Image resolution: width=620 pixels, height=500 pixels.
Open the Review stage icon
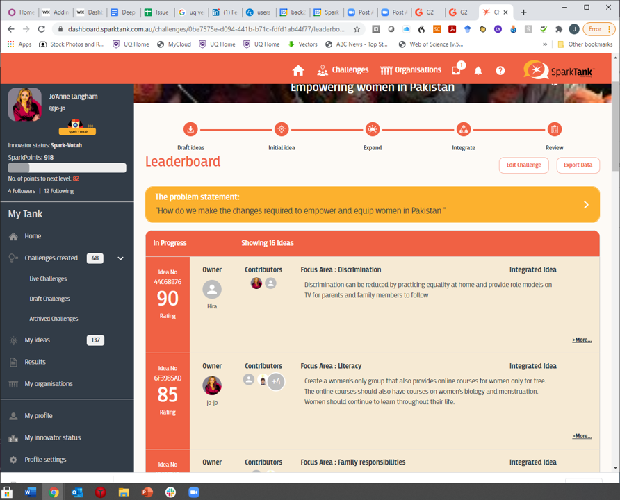click(554, 129)
